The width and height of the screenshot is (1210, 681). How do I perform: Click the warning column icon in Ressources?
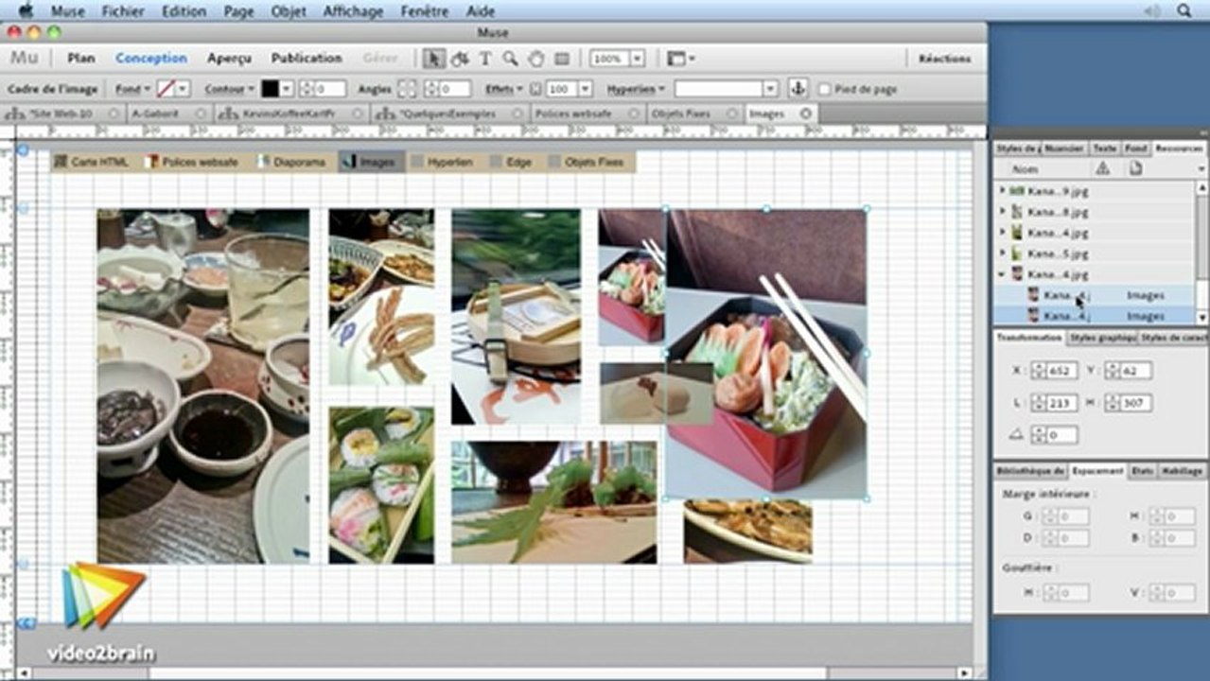[x=1102, y=168]
